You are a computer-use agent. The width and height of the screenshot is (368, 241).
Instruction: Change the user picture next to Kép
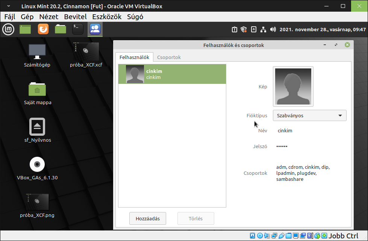coord(293,86)
